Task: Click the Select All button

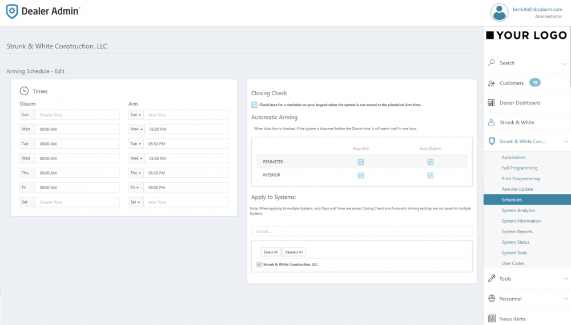Action: click(x=270, y=252)
